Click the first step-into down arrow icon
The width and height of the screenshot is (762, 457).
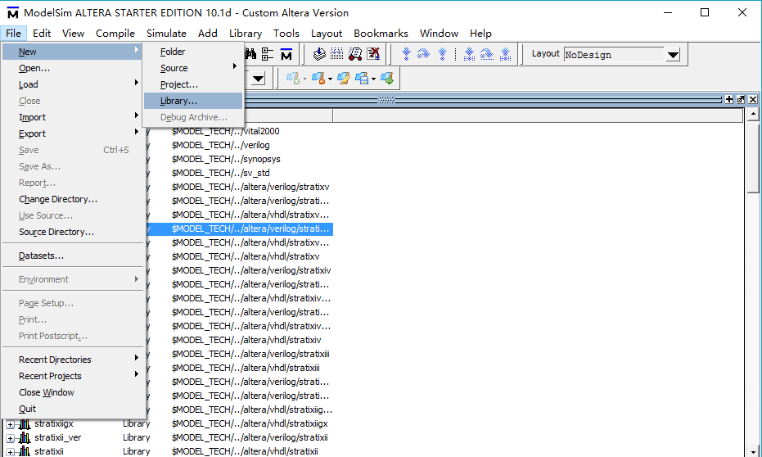point(406,54)
